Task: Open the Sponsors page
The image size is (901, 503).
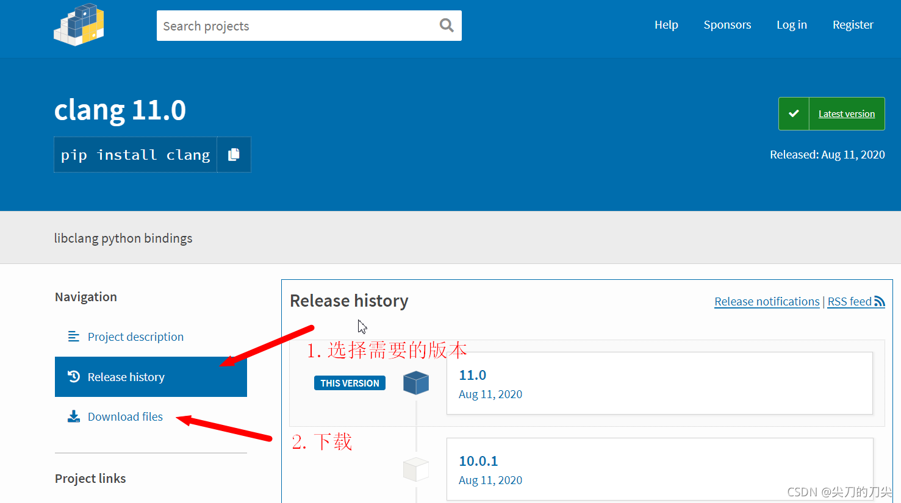Action: (727, 25)
